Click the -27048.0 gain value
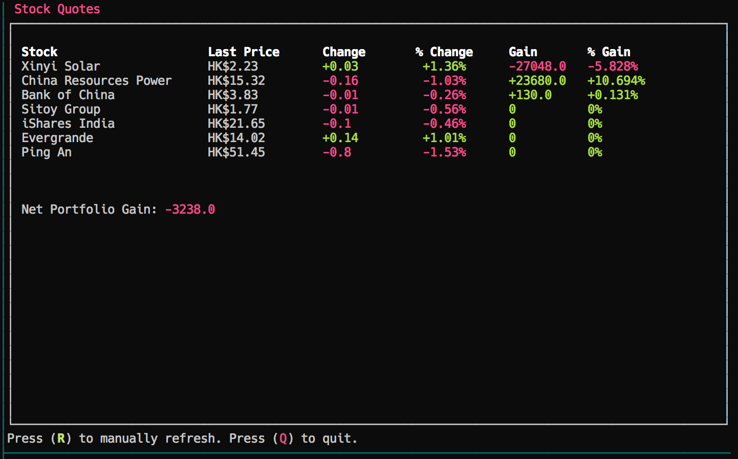Image resolution: width=738 pixels, height=459 pixels. click(x=537, y=66)
